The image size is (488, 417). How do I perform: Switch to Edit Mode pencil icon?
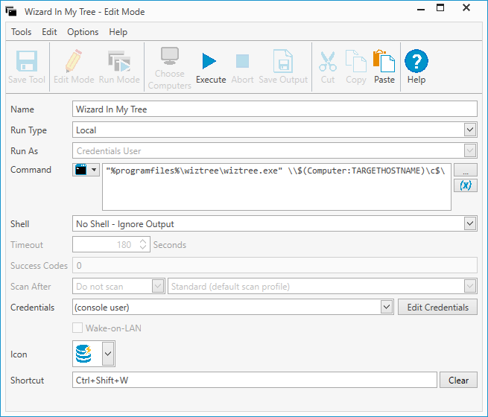(74, 60)
